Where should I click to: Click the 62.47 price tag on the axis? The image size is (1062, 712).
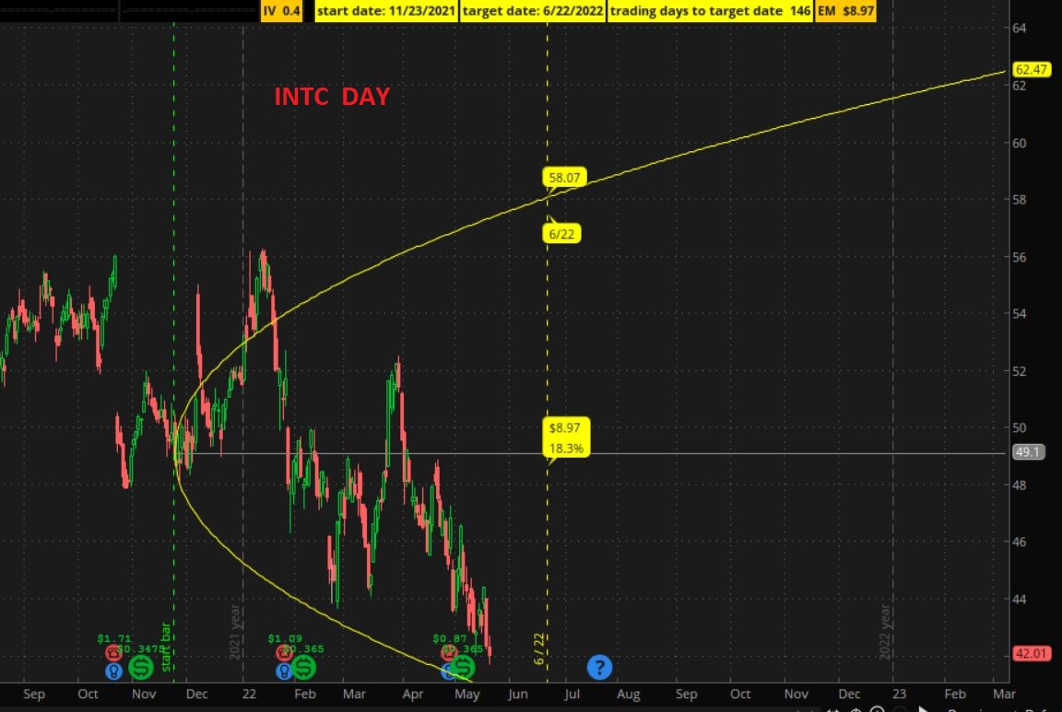click(1031, 69)
